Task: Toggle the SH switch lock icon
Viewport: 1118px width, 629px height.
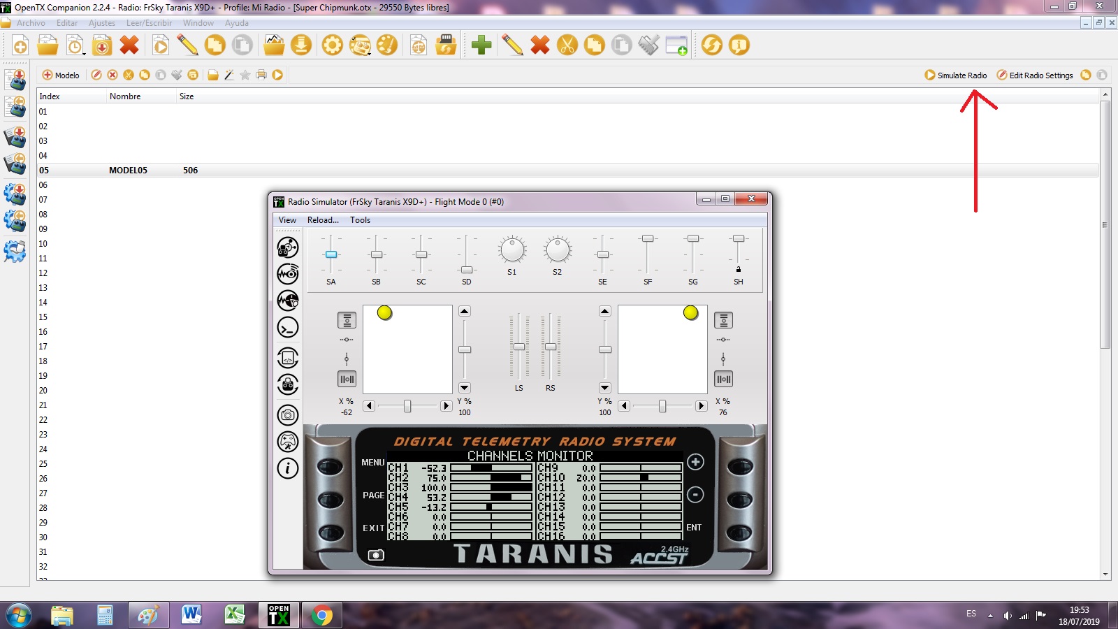Action: click(x=739, y=269)
